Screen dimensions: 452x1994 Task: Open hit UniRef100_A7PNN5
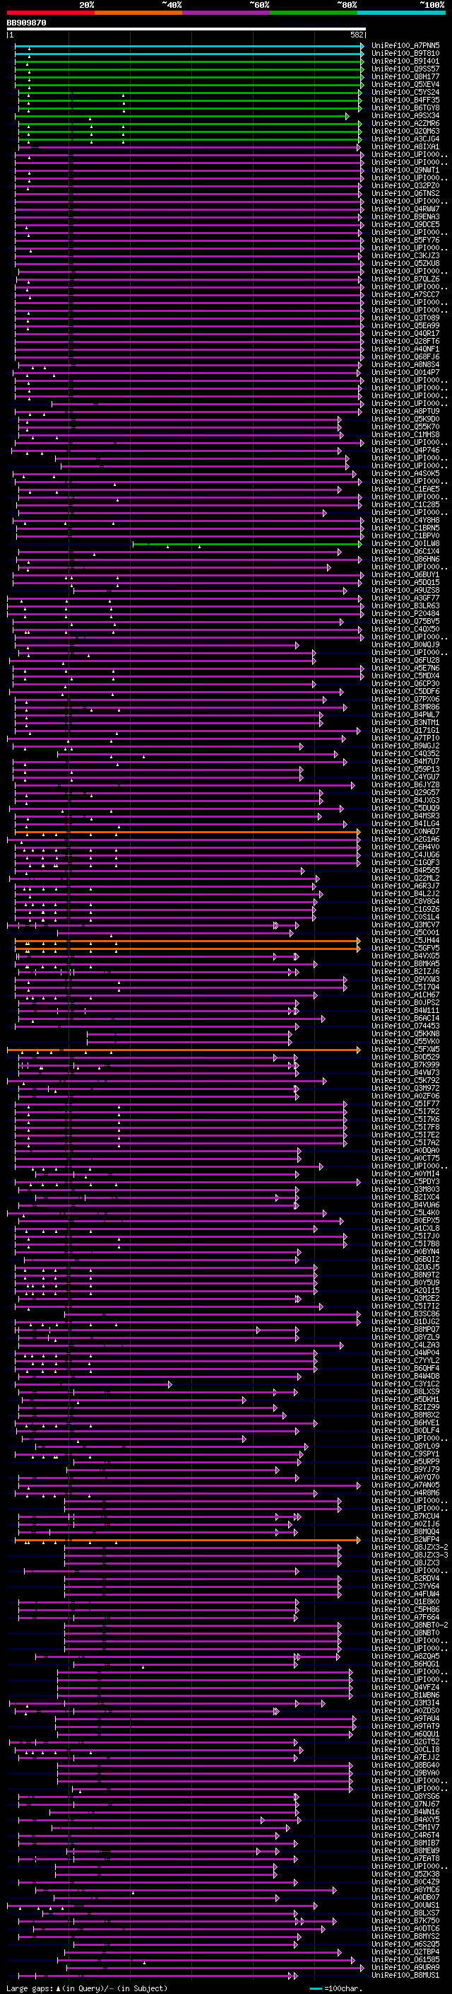pos(405,46)
